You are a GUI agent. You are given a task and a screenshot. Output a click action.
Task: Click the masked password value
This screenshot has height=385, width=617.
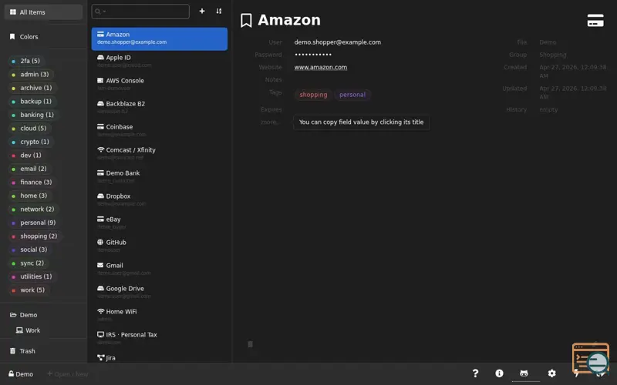(313, 55)
